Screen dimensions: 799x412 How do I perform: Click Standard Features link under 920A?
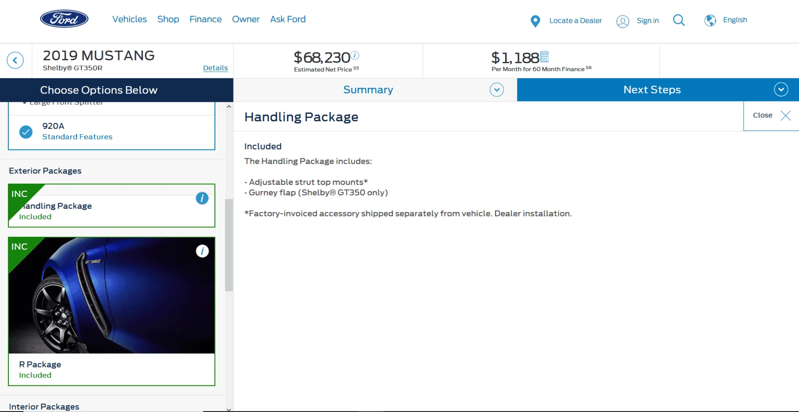coord(77,137)
